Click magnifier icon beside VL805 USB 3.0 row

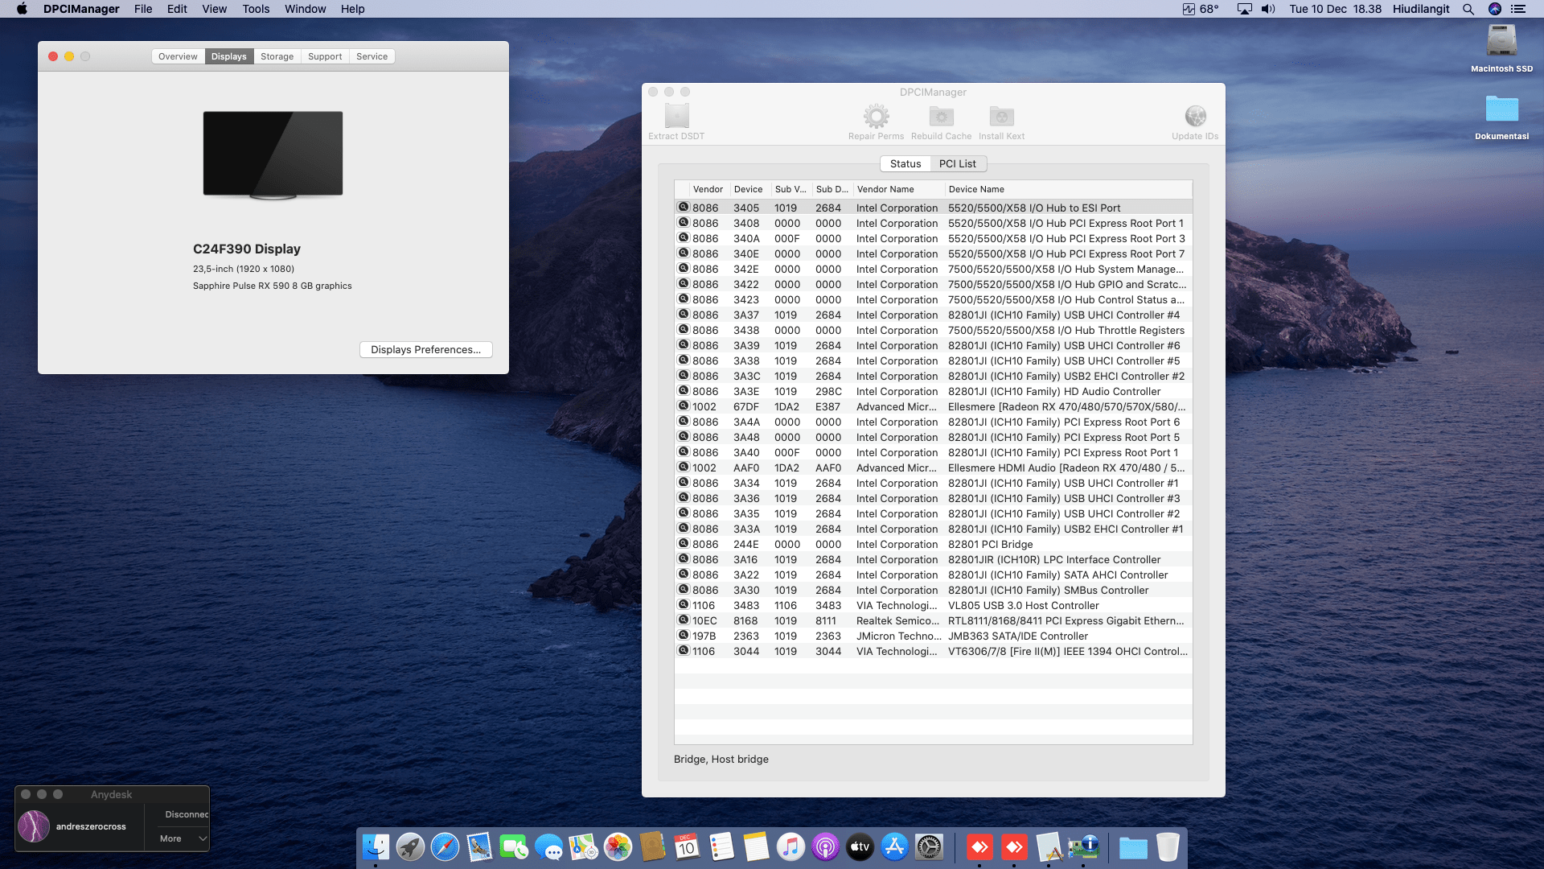pyautogui.click(x=684, y=605)
